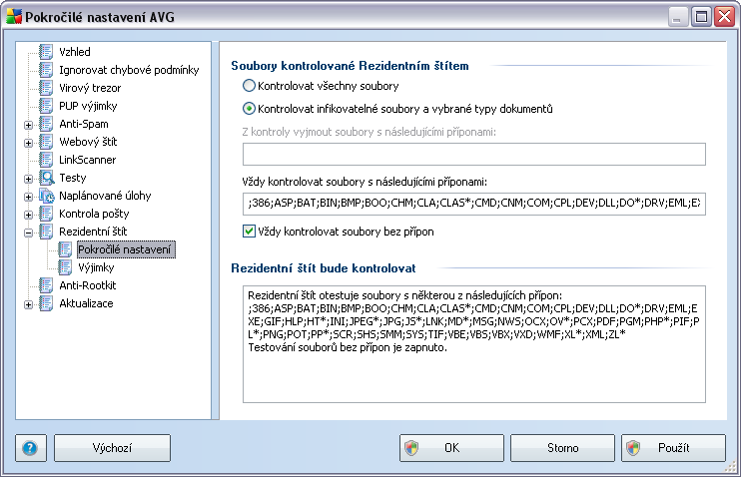
Task: Open the Virový trezor settings
Action: (x=90, y=88)
